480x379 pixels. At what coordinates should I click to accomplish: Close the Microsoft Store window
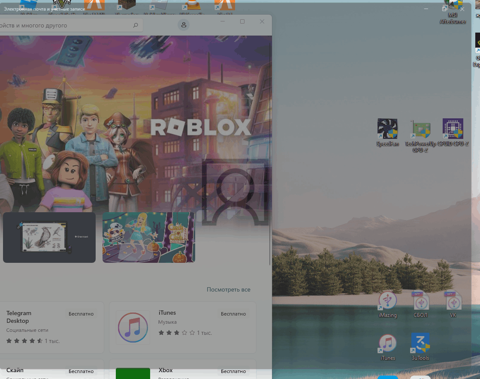point(262,21)
